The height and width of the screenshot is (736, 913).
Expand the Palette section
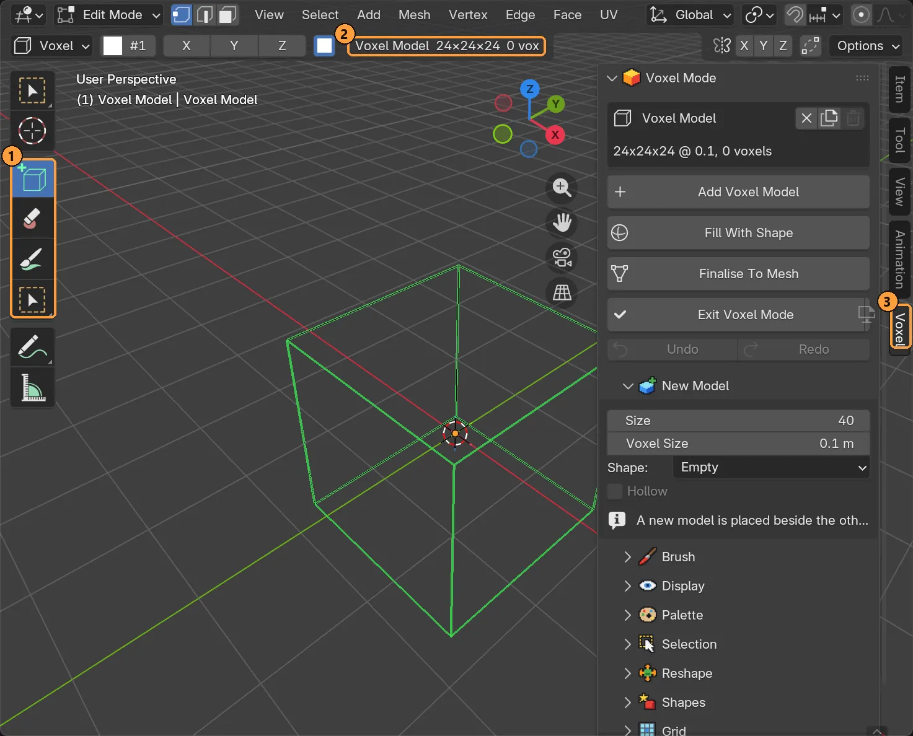(628, 615)
